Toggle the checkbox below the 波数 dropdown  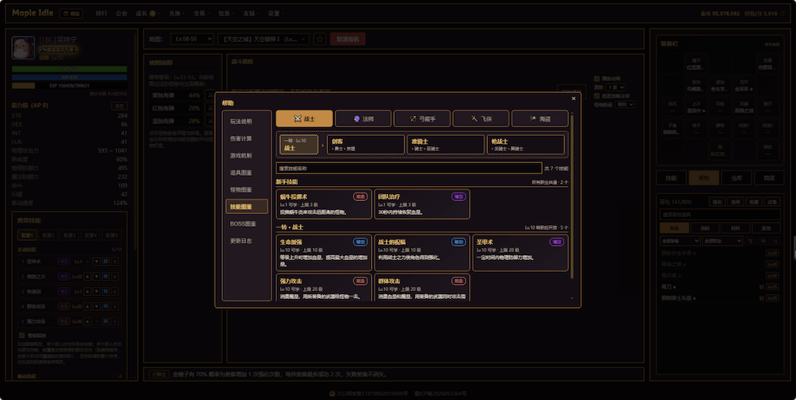click(597, 95)
